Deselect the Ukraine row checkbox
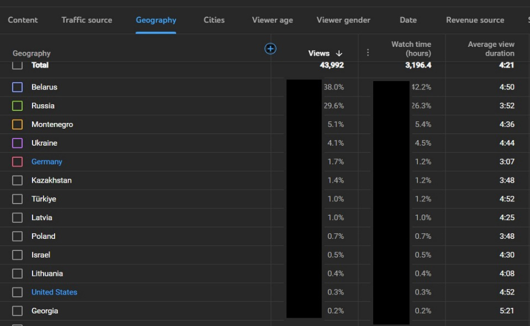 (x=18, y=143)
